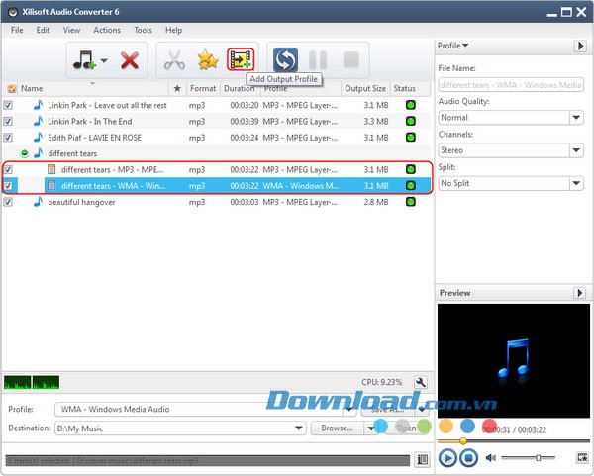Select the Edith Piaf - LAVIE EN ROSE row
The width and height of the screenshot is (594, 476).
pos(217,138)
